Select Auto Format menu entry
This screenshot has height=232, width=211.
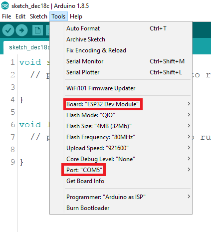pyautogui.click(x=121, y=28)
